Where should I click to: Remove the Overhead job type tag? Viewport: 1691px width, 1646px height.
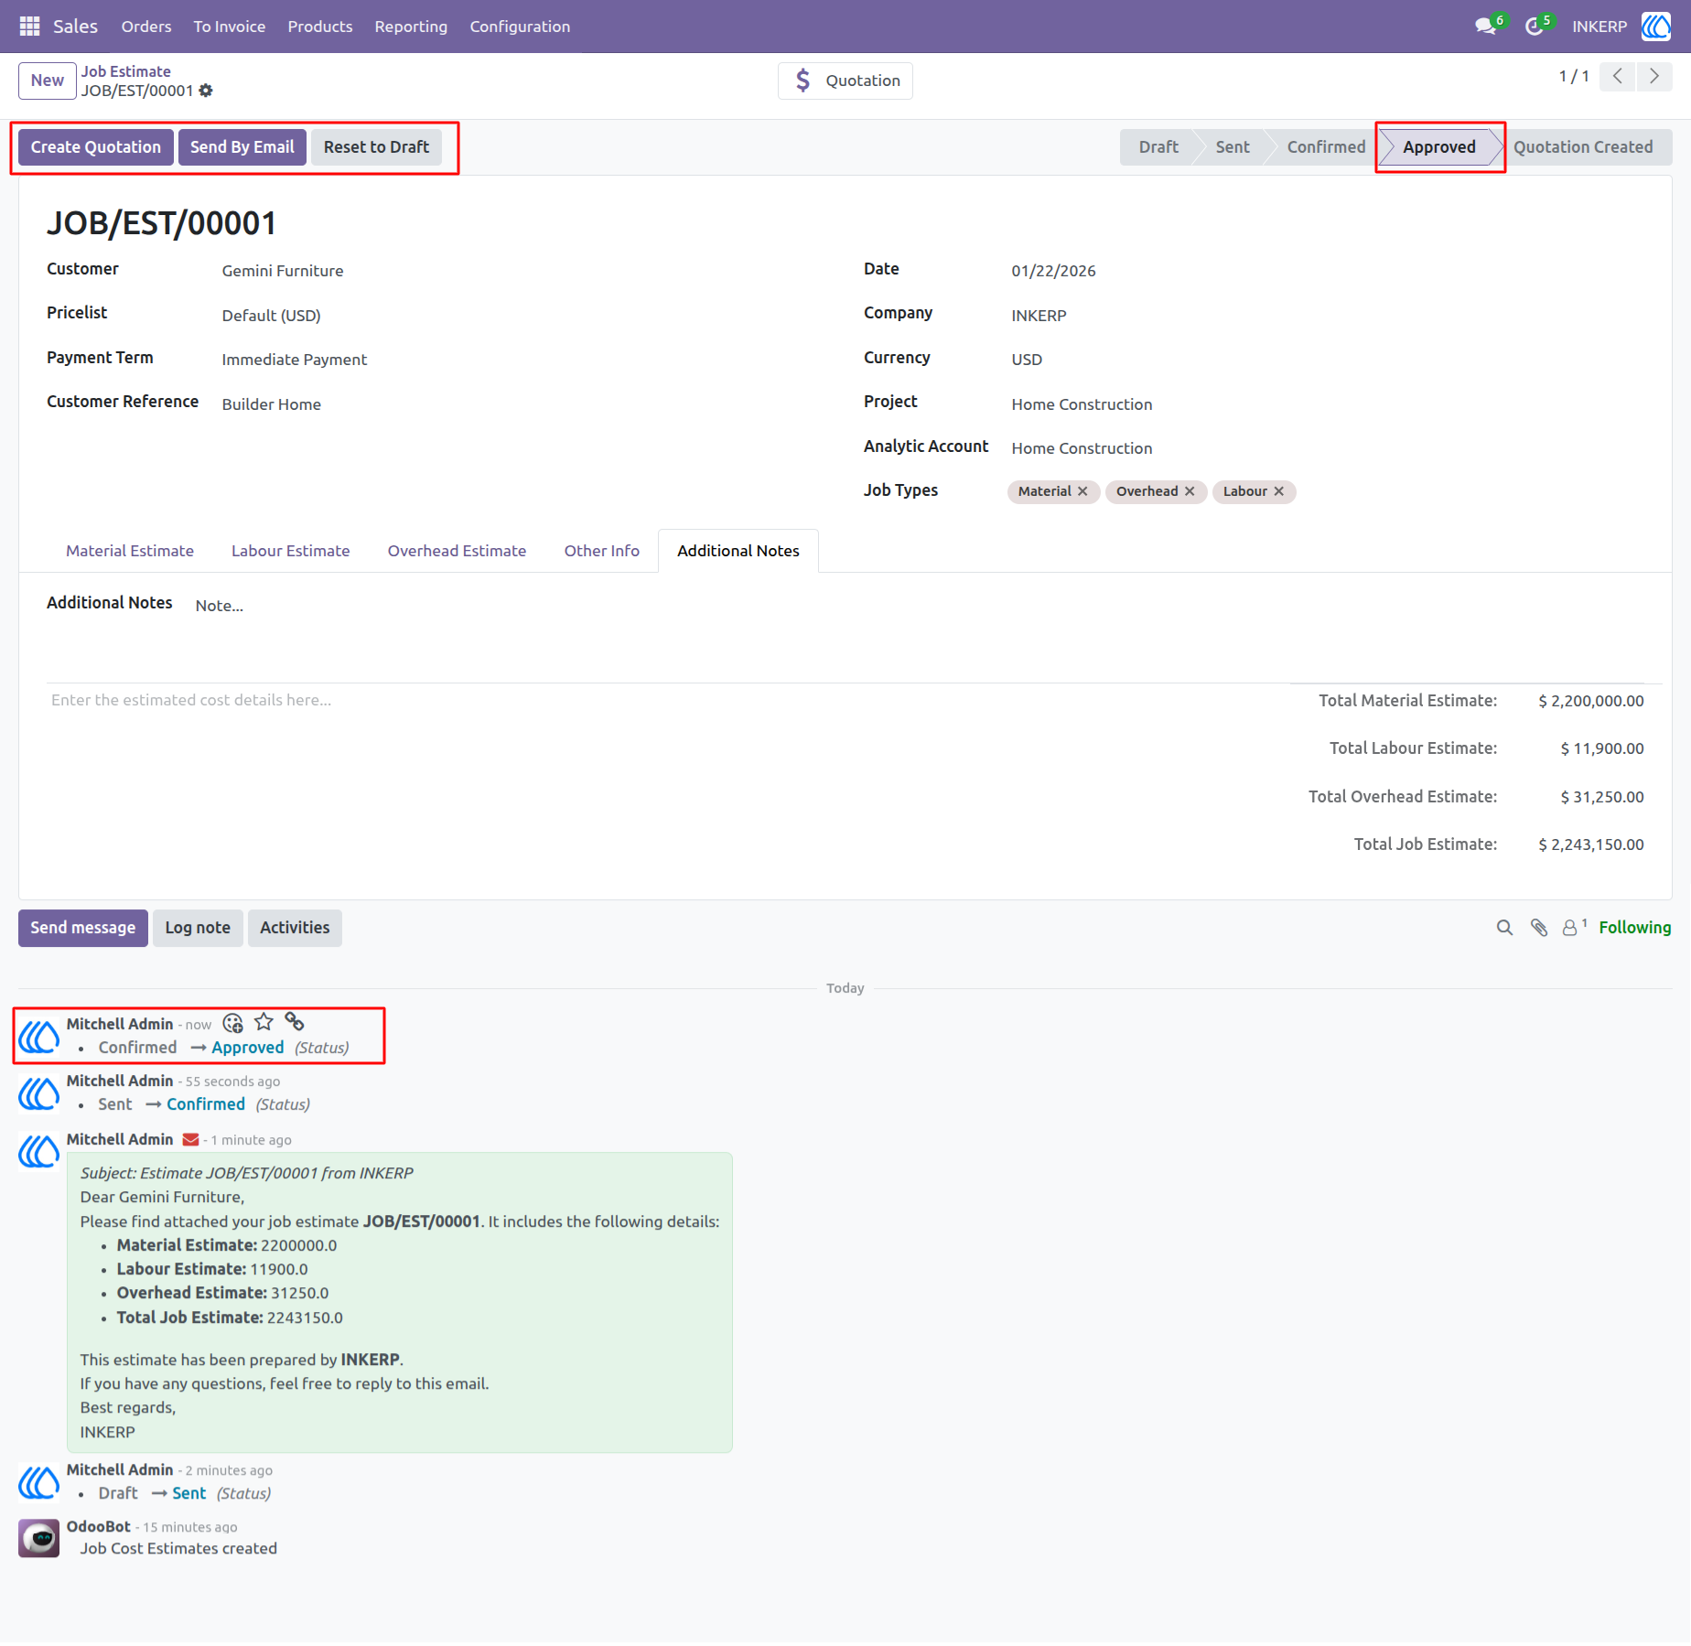(x=1190, y=491)
